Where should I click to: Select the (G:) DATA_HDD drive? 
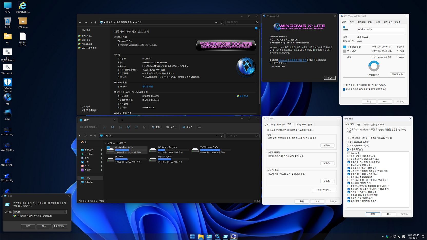click(169, 159)
